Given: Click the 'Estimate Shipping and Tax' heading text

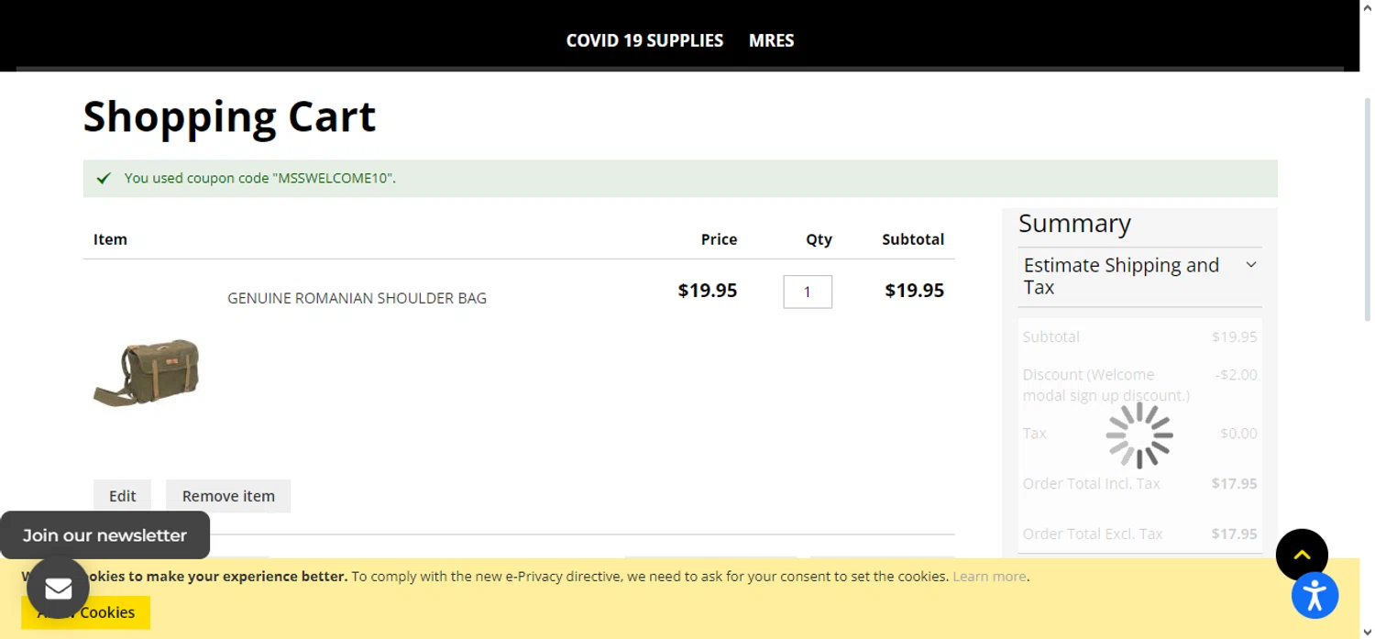Looking at the screenshot, I should coord(1121,276).
